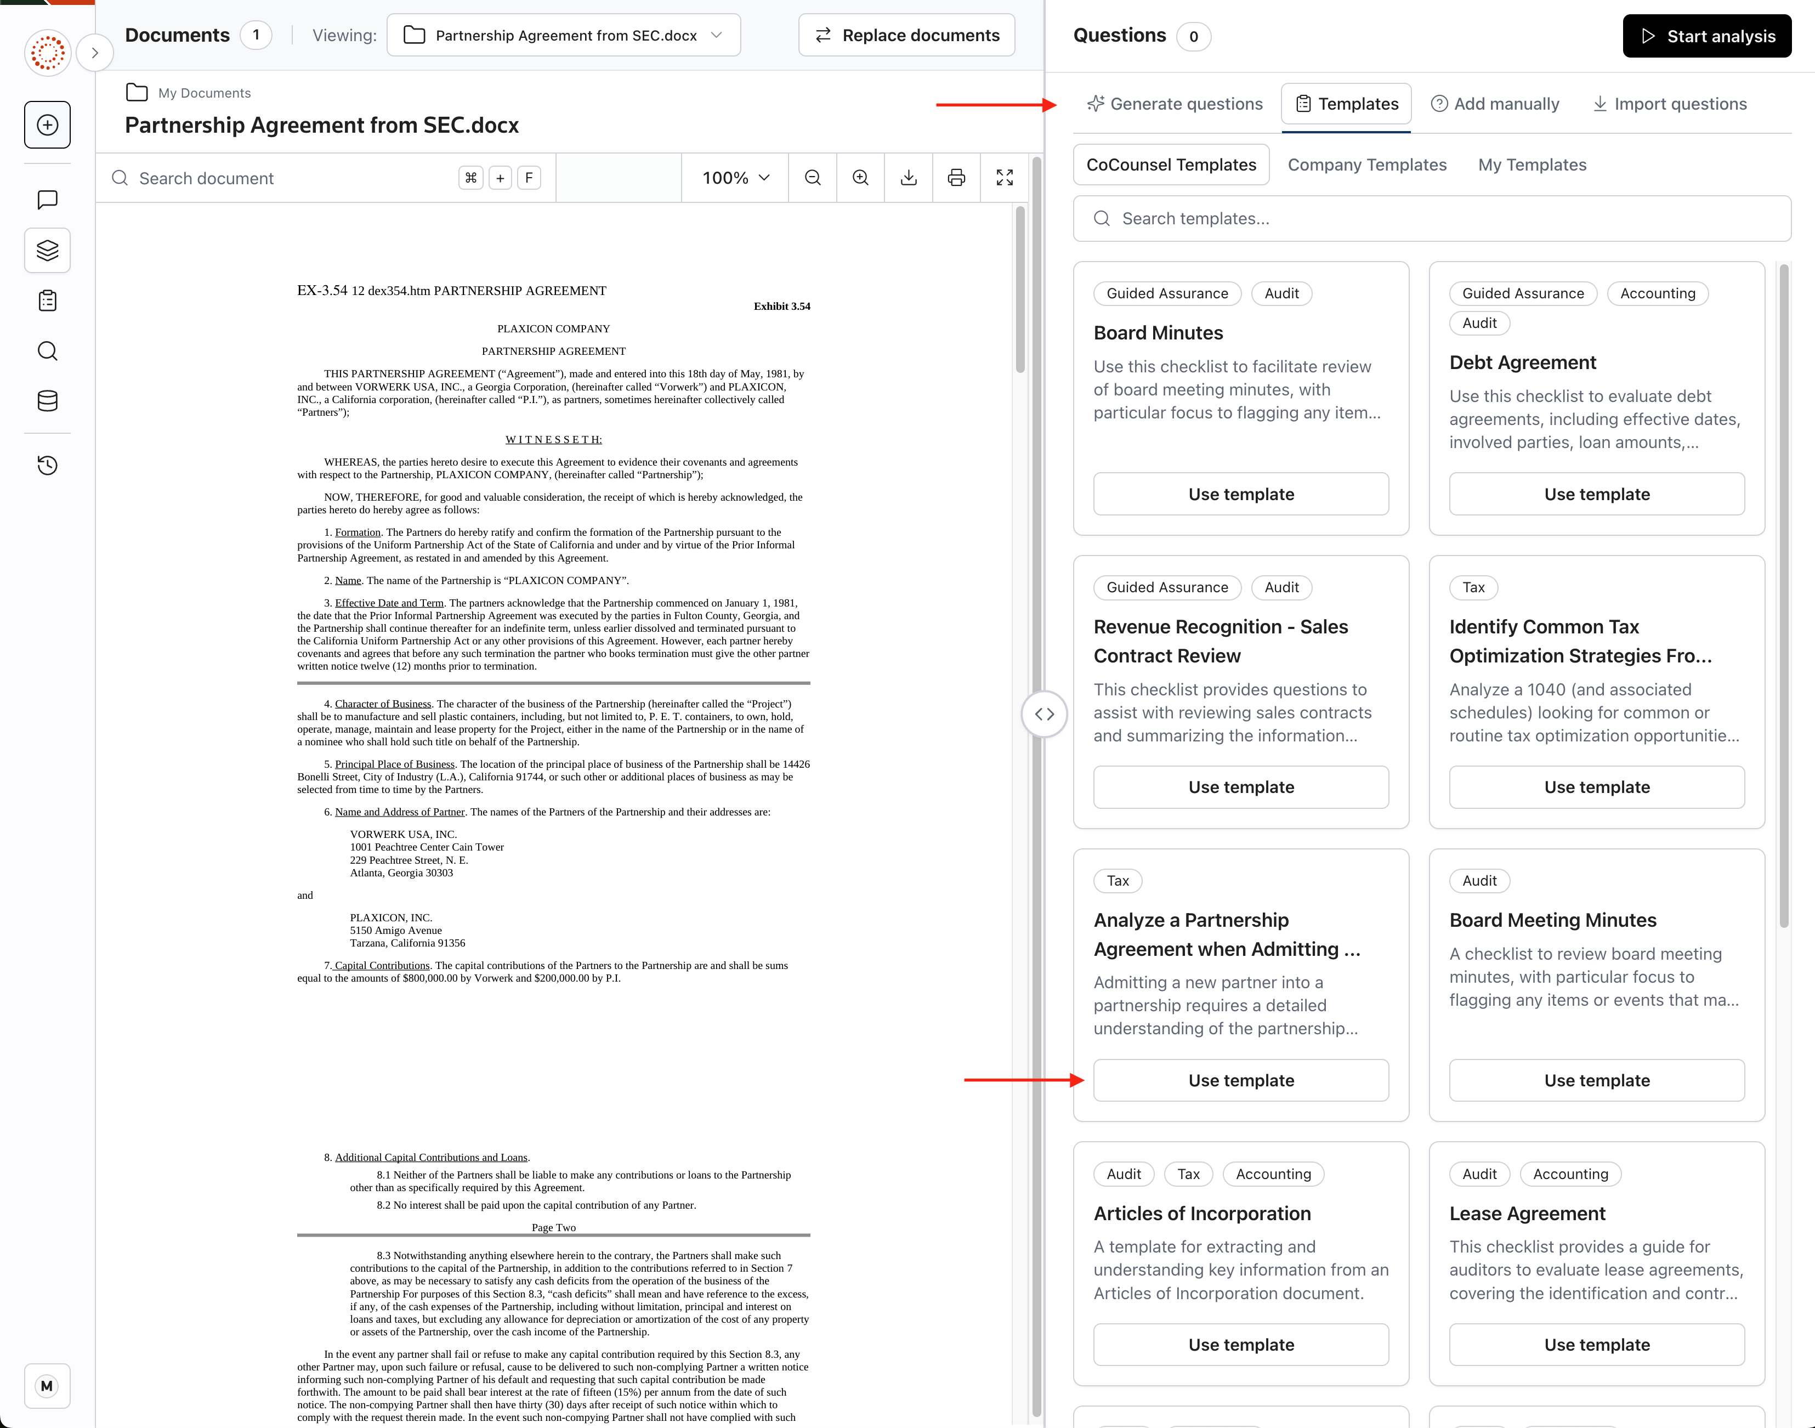Enter fullscreen view using the expand icon
Viewport: 1815px width, 1428px height.
pyautogui.click(x=1004, y=177)
